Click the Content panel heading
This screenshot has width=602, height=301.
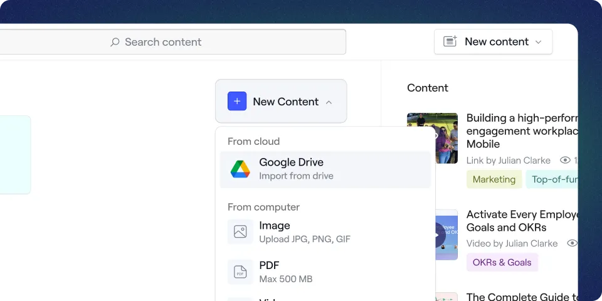(428, 88)
